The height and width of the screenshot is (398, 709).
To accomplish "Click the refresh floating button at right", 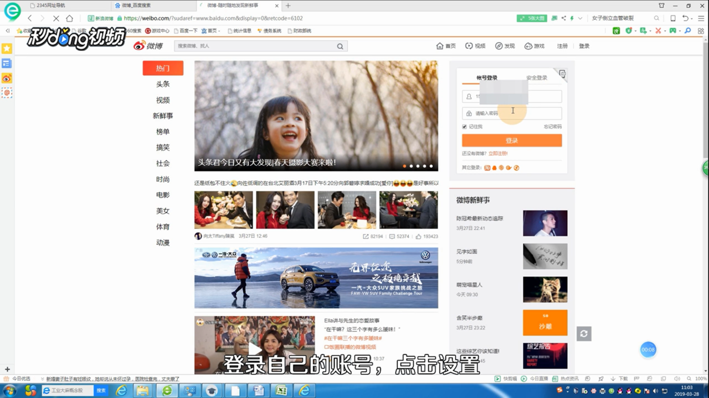I will pos(584,333).
